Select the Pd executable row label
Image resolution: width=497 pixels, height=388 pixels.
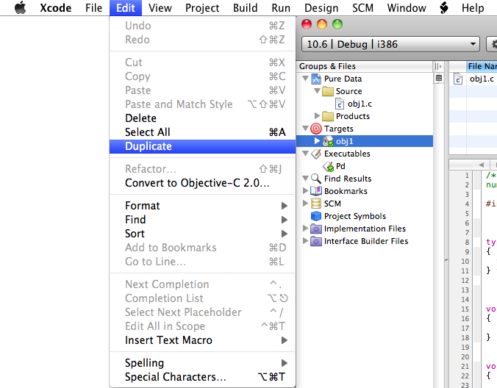point(340,166)
